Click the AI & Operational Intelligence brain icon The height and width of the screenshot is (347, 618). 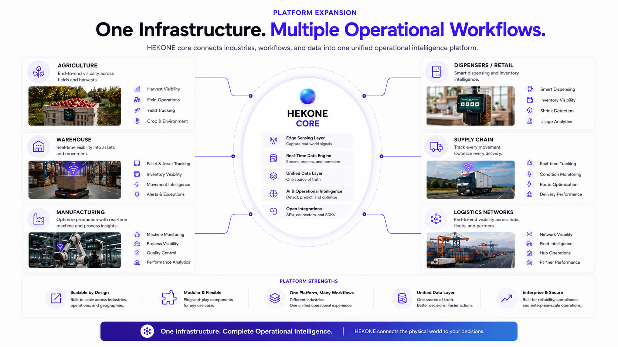tap(274, 194)
